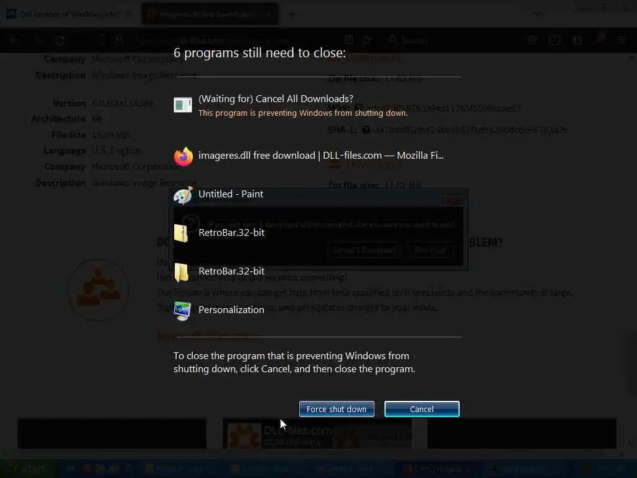Click the "6 programs still need to close:" heading
Viewport: 637px width, 478px height.
point(259,53)
